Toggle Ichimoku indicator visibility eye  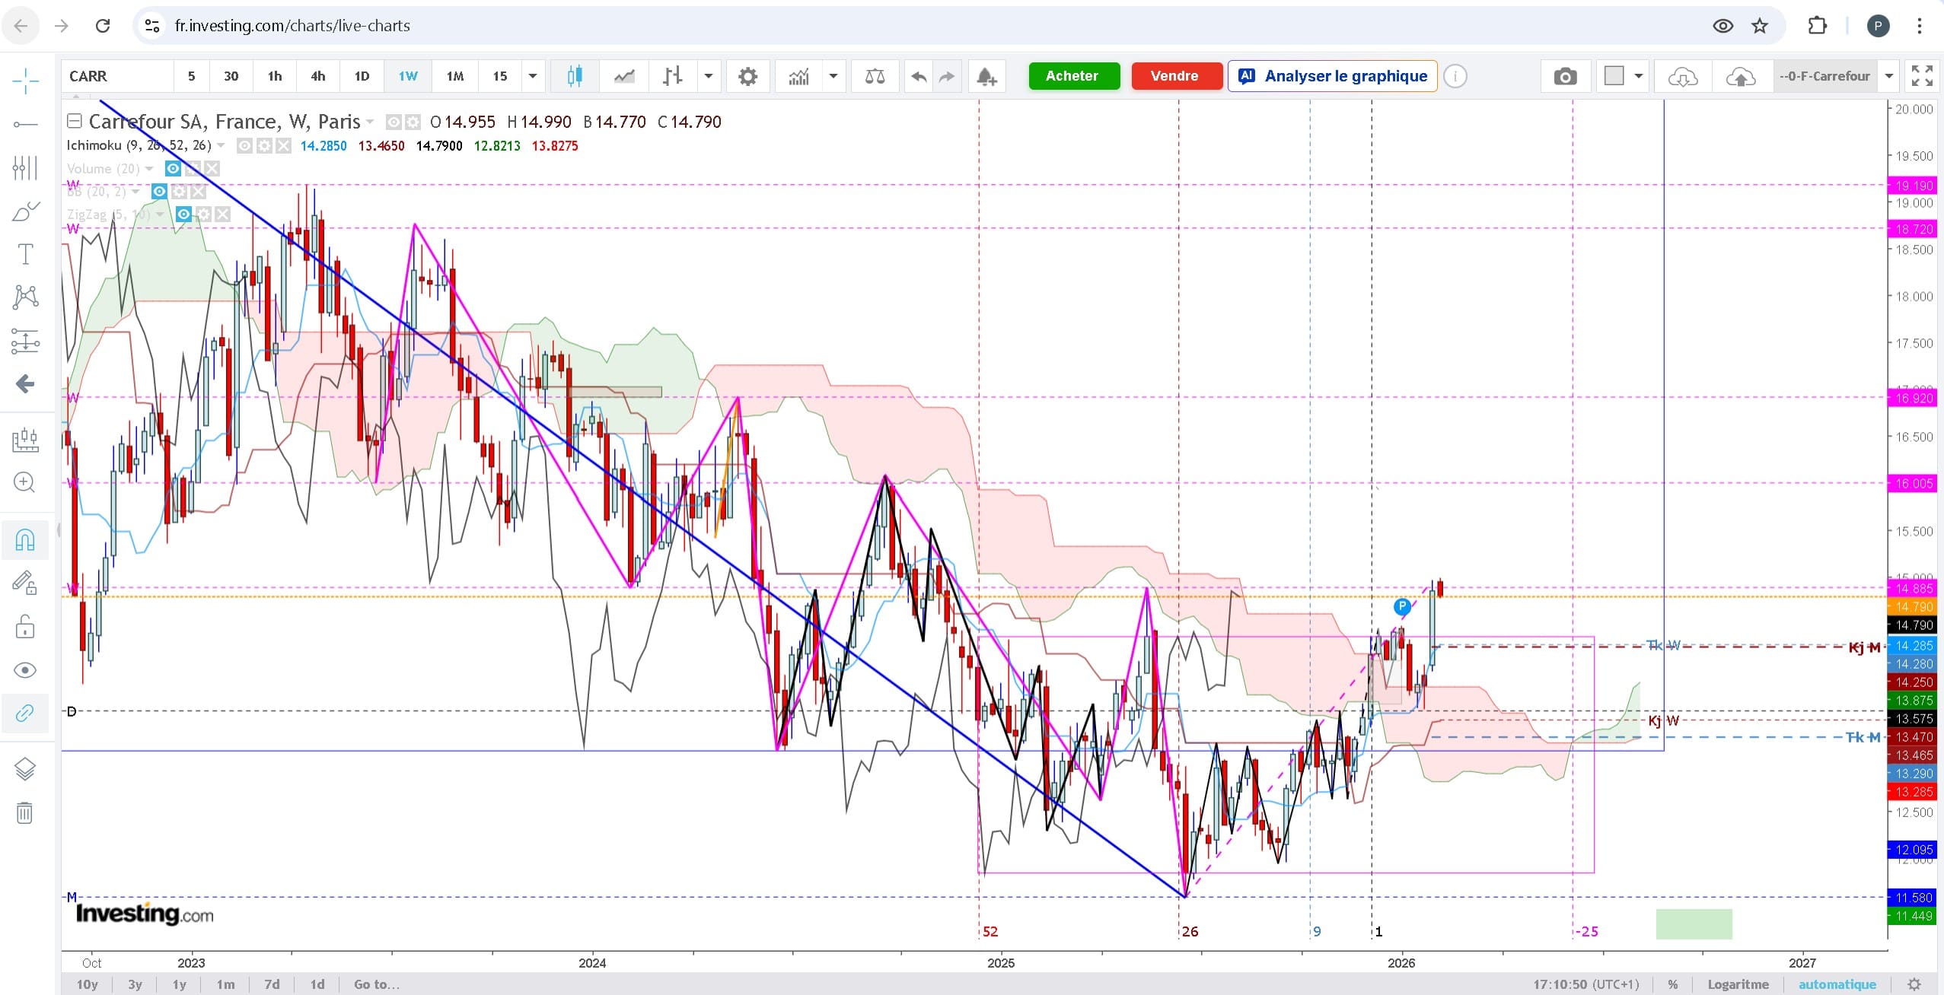coord(244,145)
